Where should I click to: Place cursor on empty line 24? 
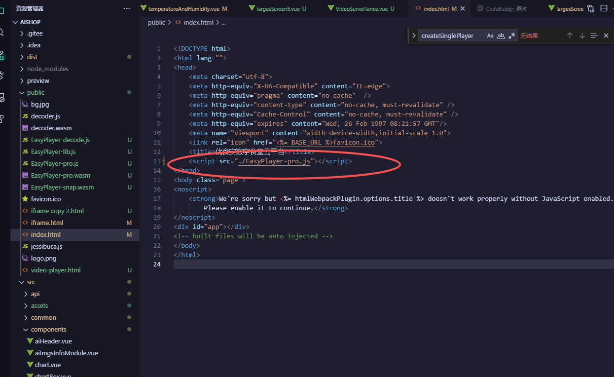[394, 264]
